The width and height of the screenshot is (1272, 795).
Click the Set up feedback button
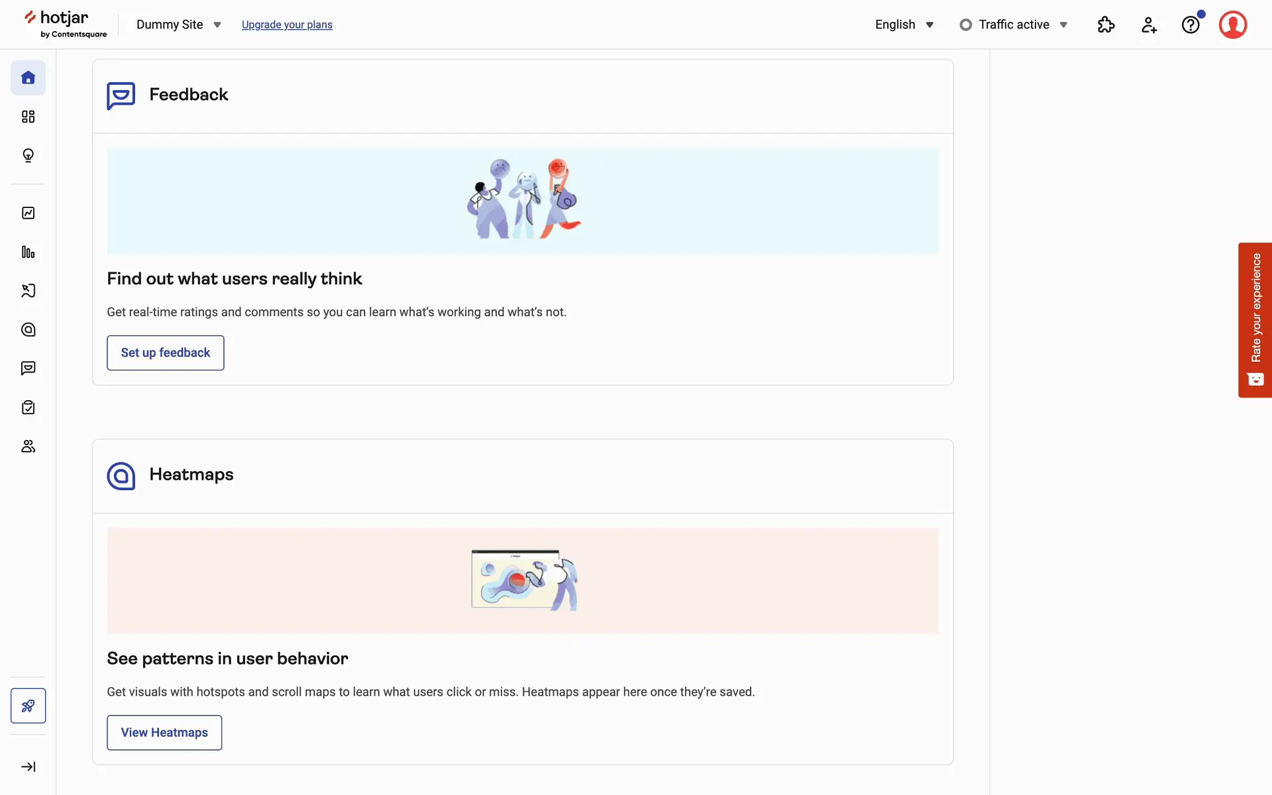point(165,352)
